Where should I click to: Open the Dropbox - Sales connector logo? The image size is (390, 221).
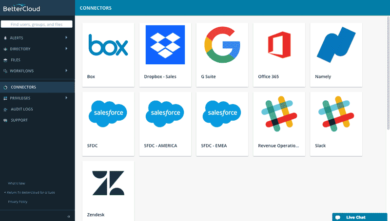(x=165, y=45)
